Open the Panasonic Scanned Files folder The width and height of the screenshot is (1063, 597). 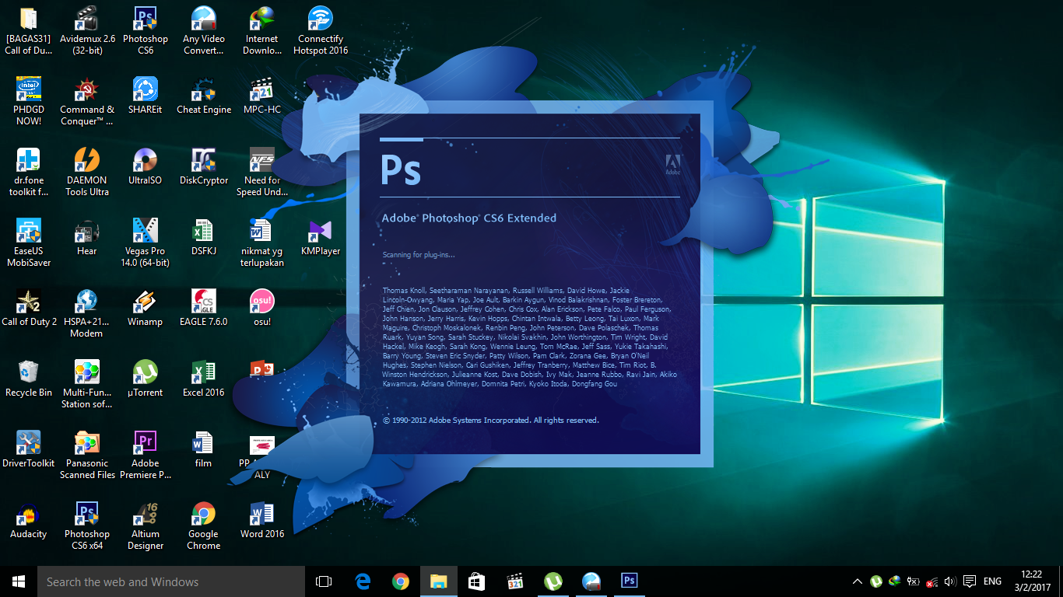tap(87, 456)
